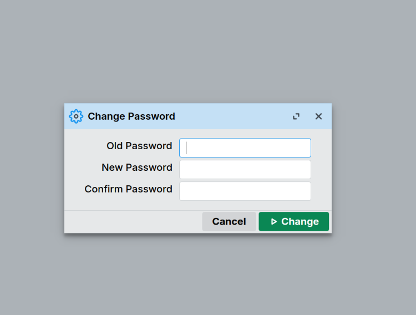Click the play triangle icon on Change button
Viewport: 416px width, 315px height.
pyautogui.click(x=274, y=222)
